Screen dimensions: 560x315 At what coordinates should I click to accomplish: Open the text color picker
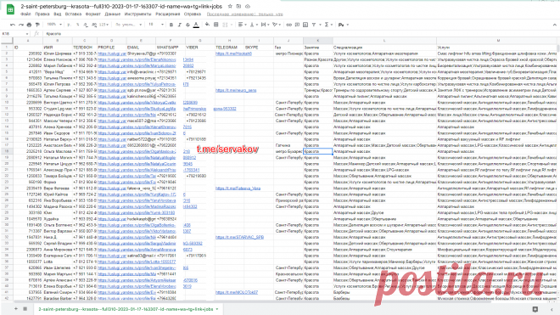click(x=196, y=25)
